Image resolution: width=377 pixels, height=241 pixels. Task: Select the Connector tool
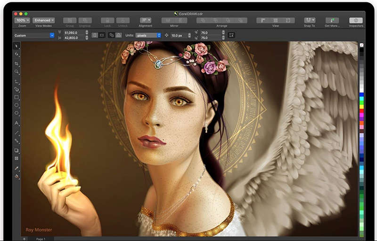coord(16,141)
